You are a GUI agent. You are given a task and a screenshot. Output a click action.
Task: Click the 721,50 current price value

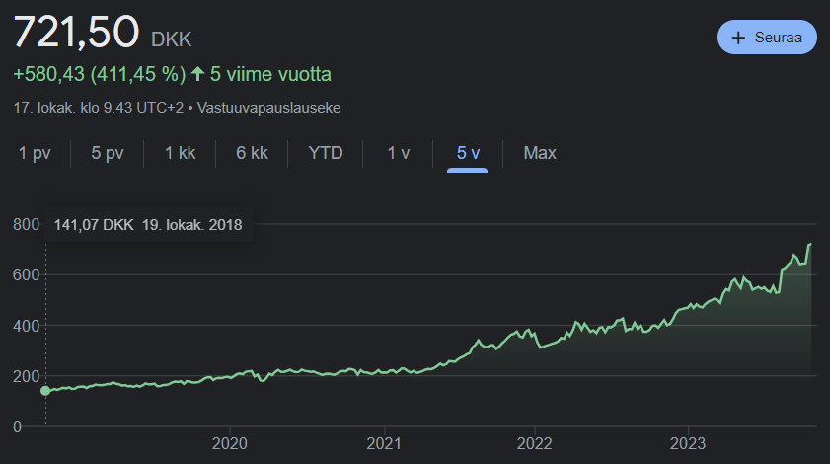coord(75,32)
